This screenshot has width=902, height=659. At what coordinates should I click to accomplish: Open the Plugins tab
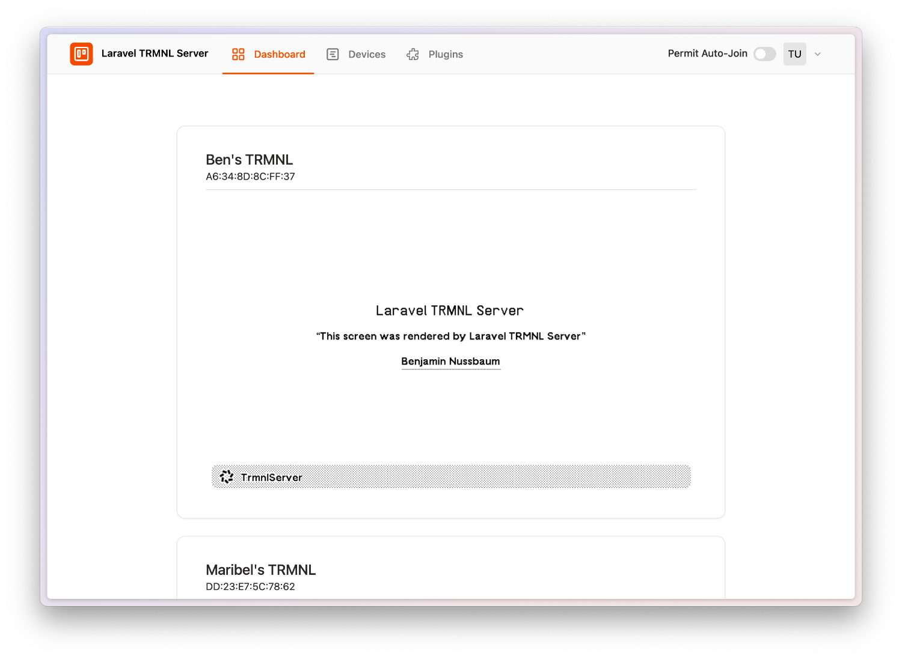[445, 54]
